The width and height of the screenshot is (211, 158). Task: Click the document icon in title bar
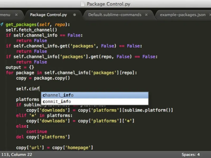83,4
